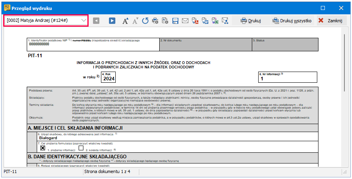This screenshot has width=352, height=179.
Task: Check box 1. złożenie informacji
Action: 42,148
